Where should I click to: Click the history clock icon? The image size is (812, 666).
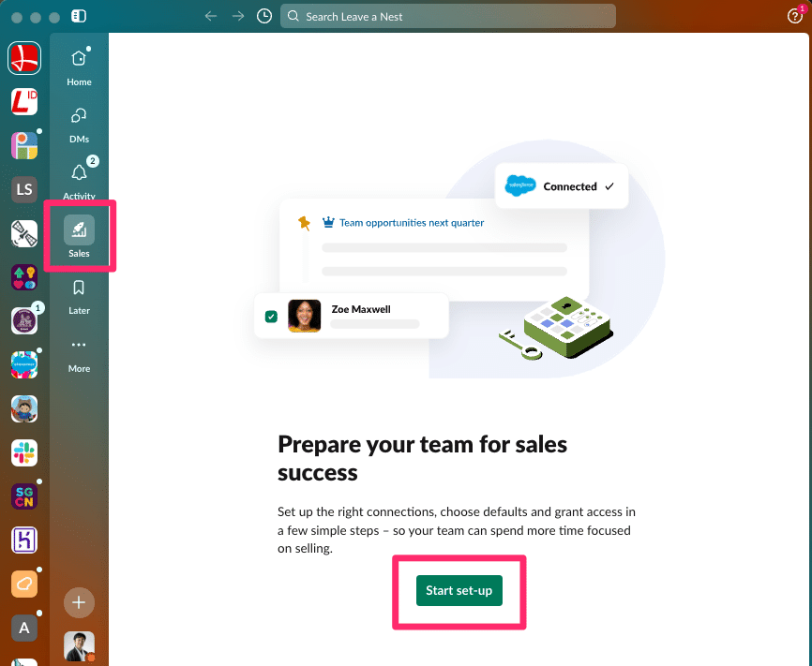[264, 16]
